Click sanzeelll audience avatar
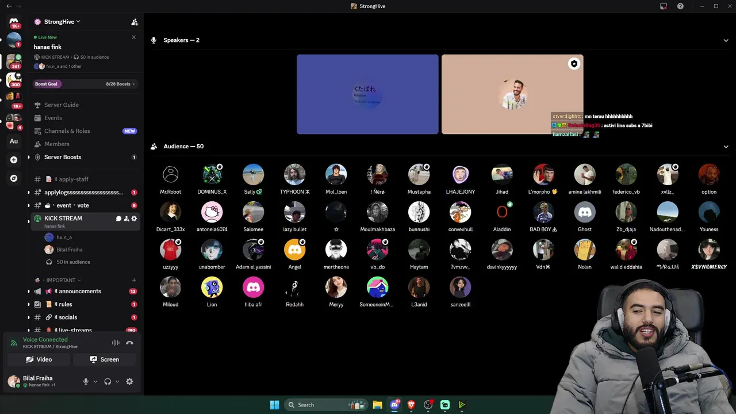The width and height of the screenshot is (736, 414). (461, 287)
